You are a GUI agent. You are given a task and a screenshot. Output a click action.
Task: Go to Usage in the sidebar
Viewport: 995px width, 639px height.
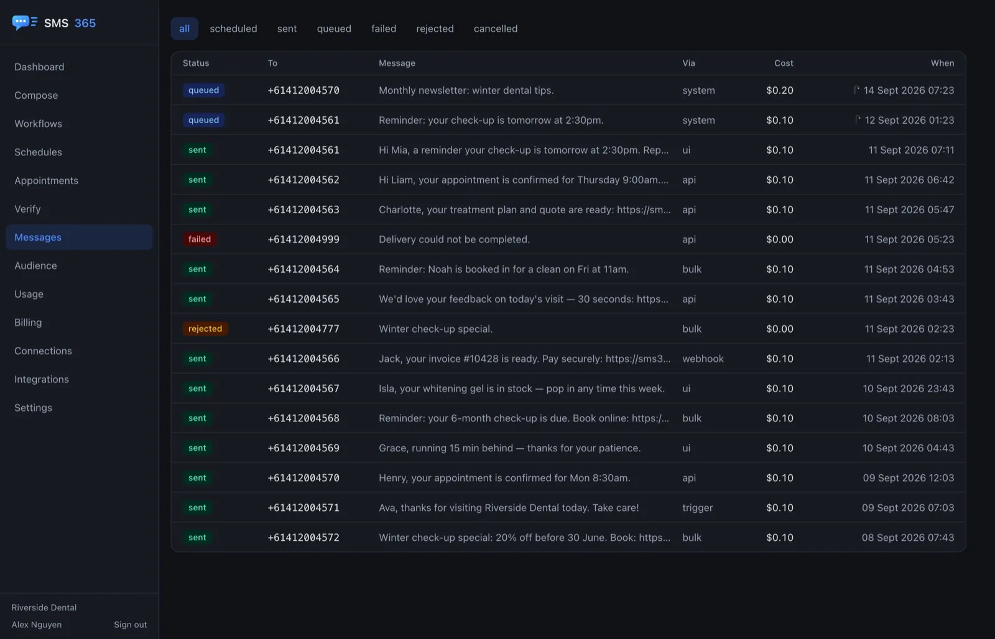coord(79,294)
